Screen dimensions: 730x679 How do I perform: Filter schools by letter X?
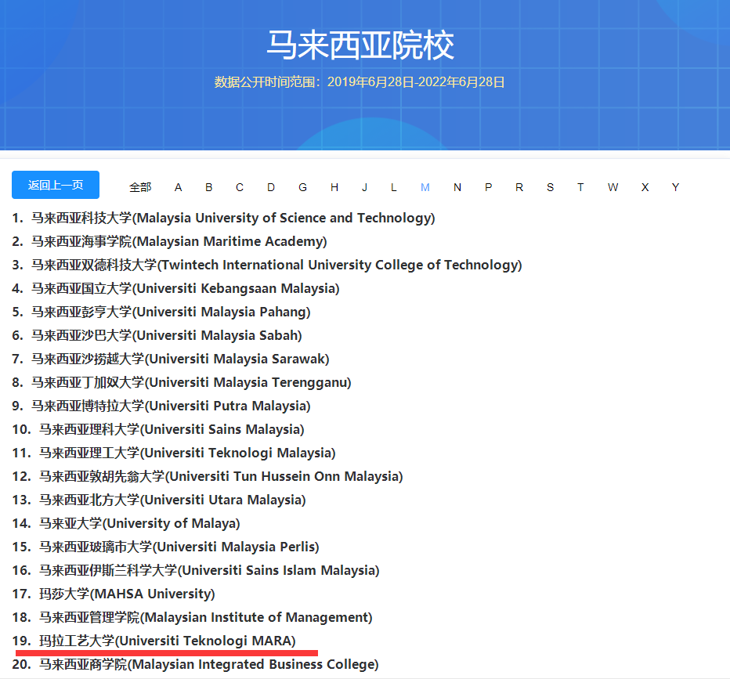[x=645, y=187]
